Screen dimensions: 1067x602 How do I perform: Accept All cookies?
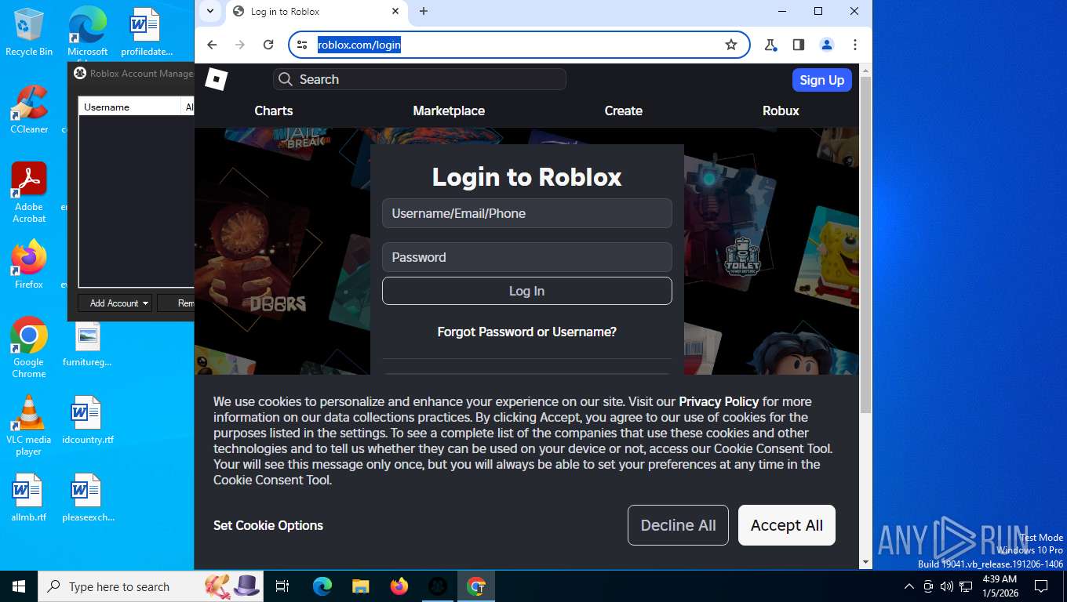[787, 525]
